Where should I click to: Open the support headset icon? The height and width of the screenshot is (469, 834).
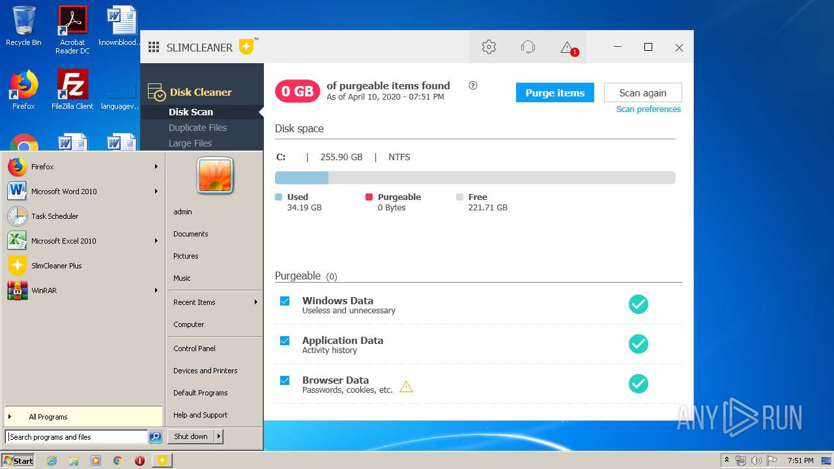click(x=528, y=47)
